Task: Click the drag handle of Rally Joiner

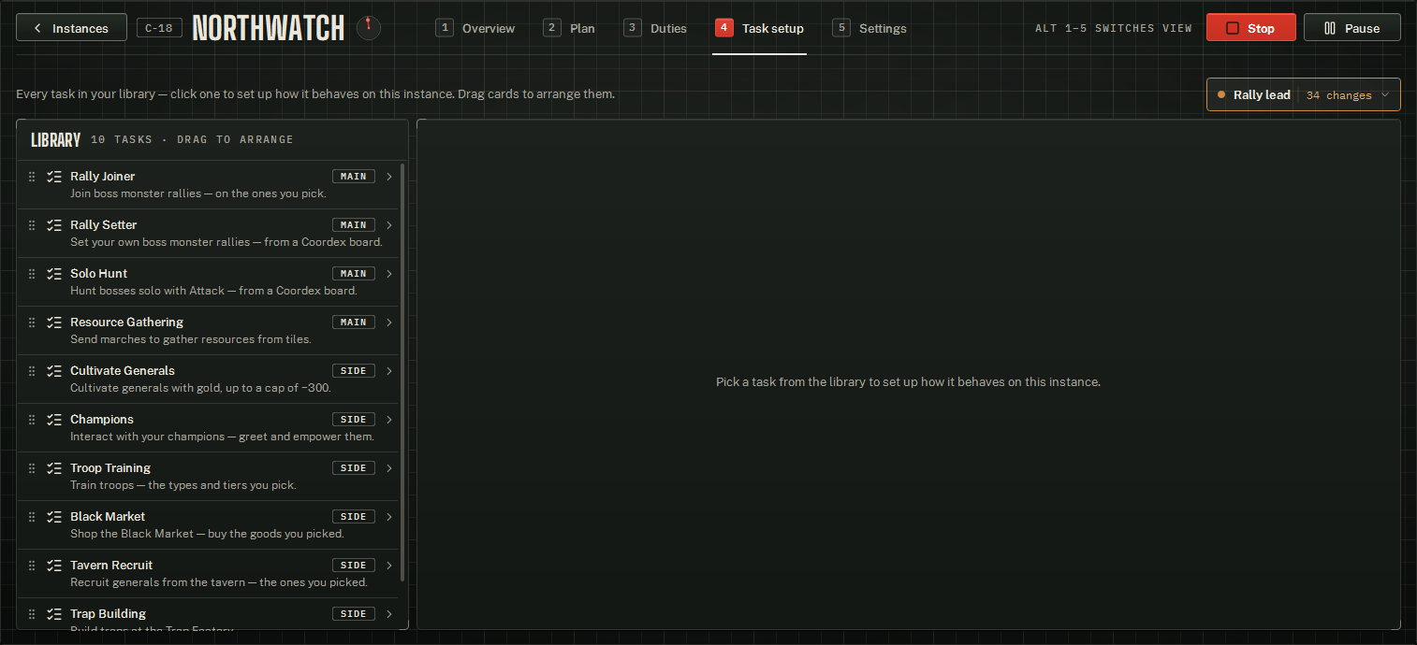Action: [32, 176]
